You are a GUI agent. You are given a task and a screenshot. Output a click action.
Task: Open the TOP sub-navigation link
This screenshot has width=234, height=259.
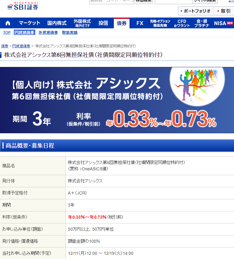7,33
